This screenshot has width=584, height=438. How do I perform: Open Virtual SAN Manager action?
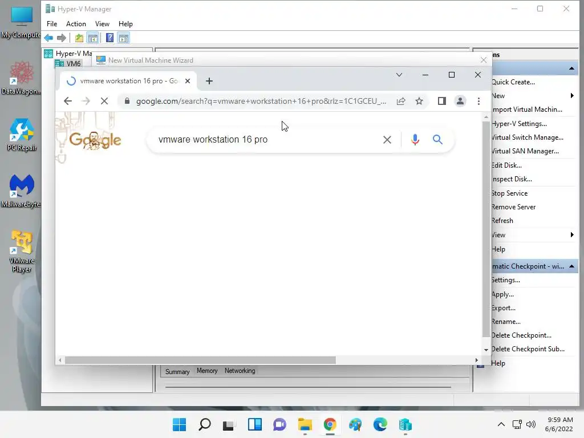click(525, 151)
